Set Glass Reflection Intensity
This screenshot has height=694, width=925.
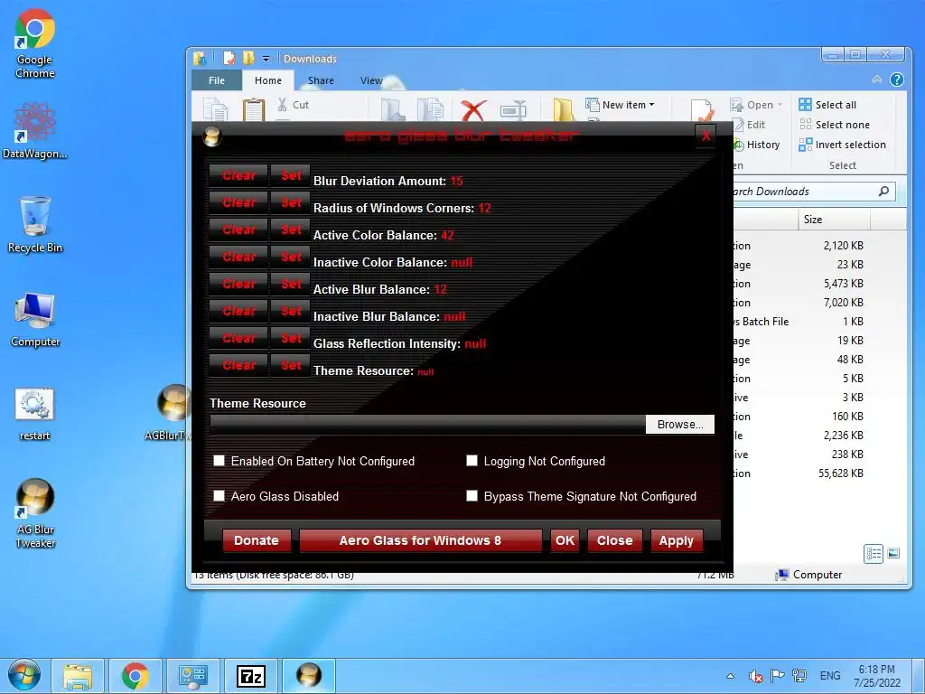(290, 338)
